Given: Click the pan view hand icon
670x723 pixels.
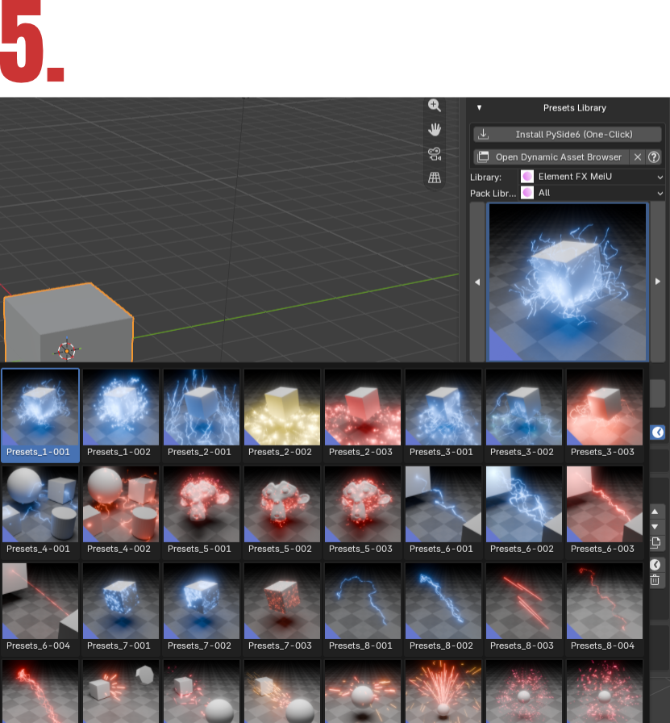Looking at the screenshot, I should coord(434,130).
